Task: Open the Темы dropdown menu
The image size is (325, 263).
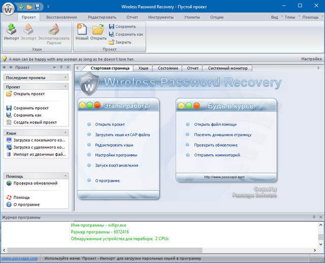Action: (290, 17)
